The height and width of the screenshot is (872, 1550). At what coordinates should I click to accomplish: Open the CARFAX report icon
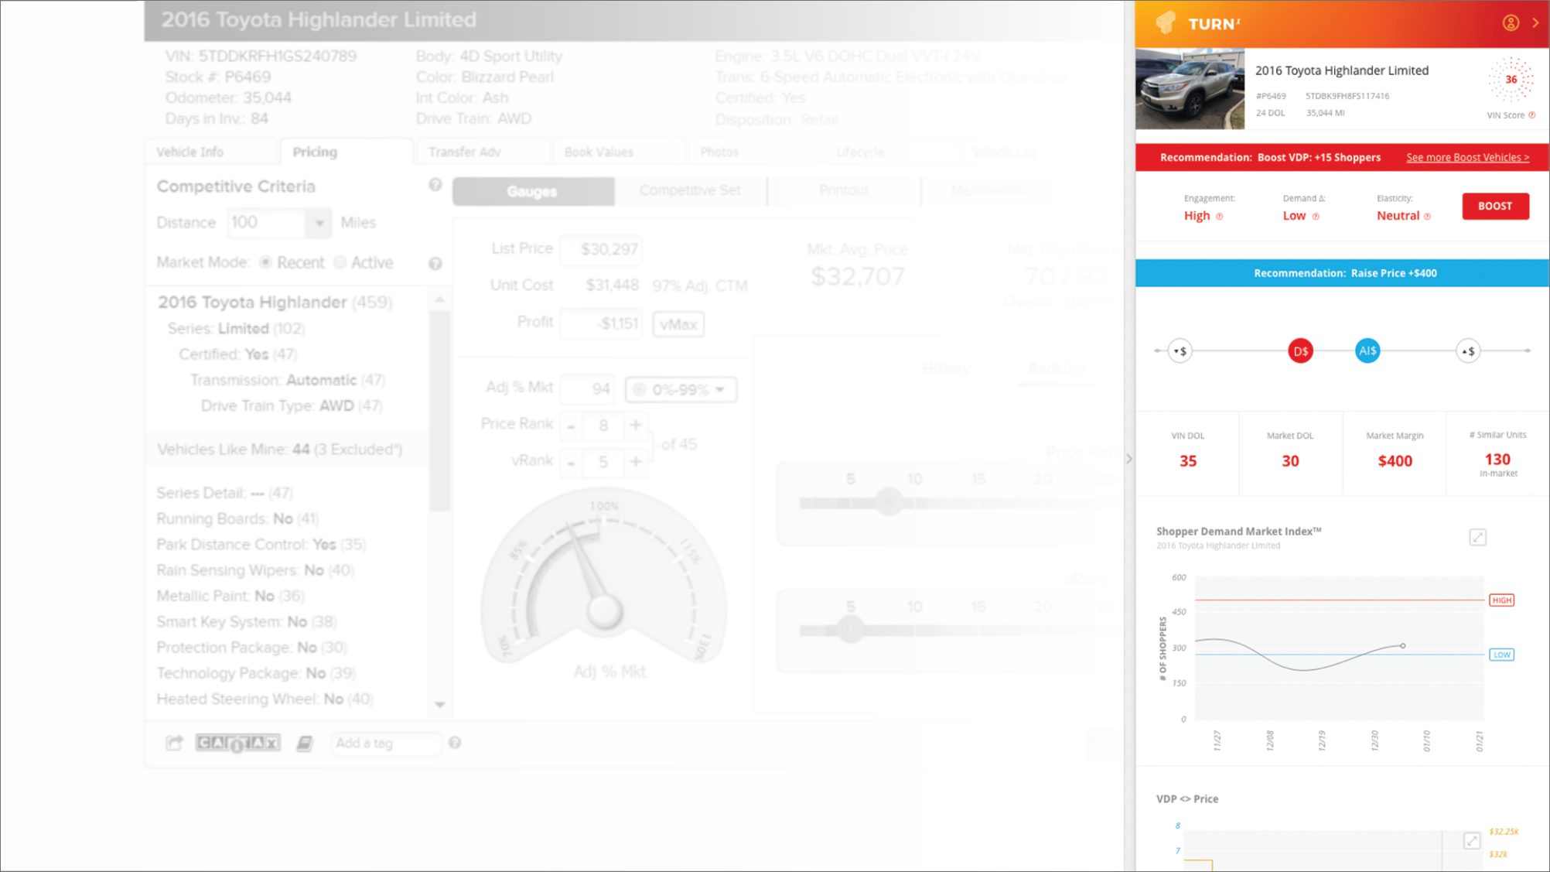(x=237, y=743)
